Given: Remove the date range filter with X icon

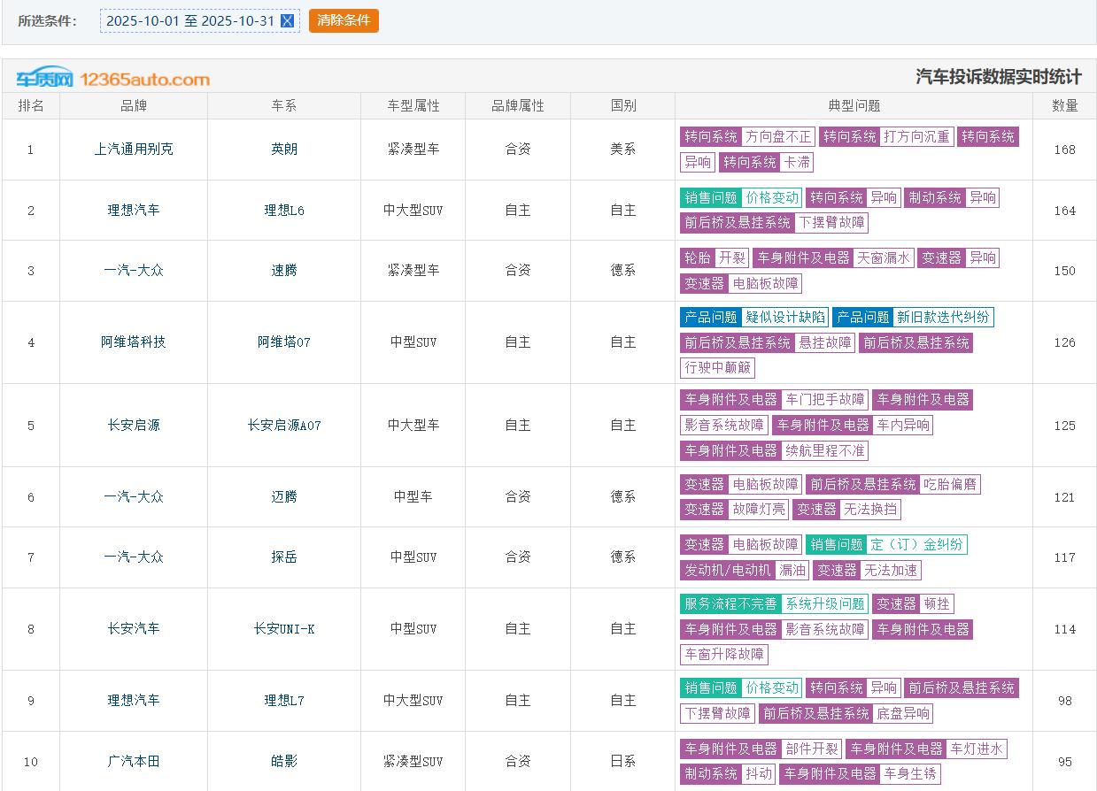Looking at the screenshot, I should click(x=287, y=20).
